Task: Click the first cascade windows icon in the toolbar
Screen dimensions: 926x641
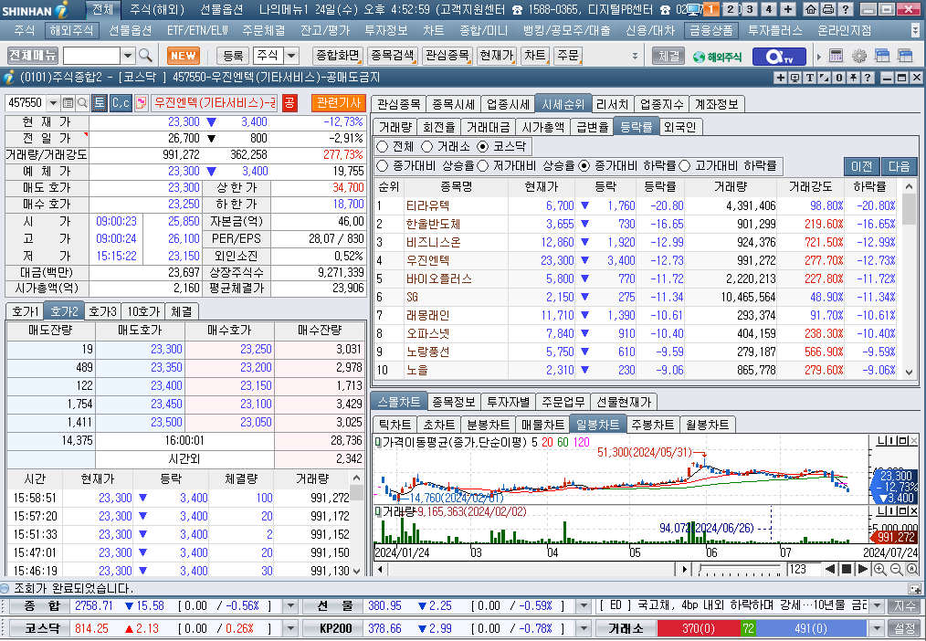Action: [882, 56]
